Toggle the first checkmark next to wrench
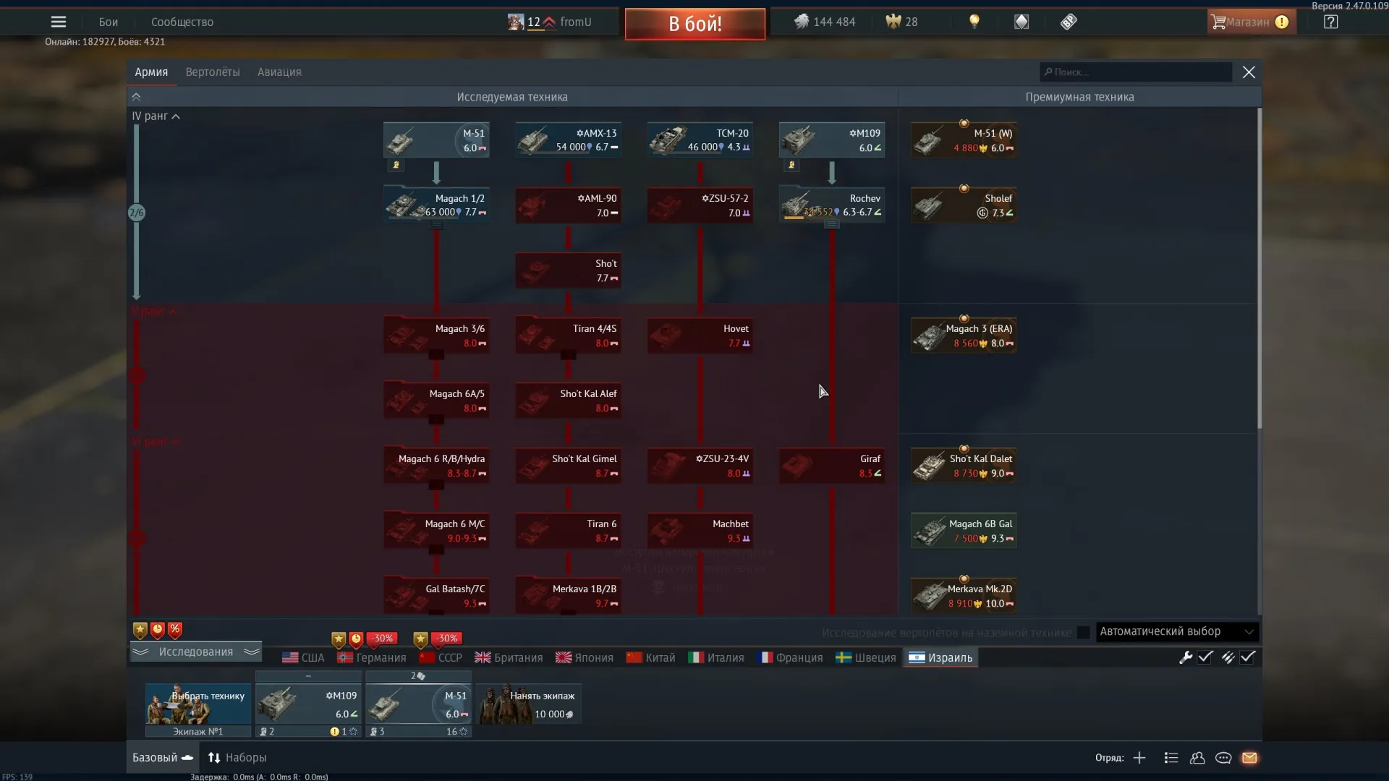This screenshot has width=1389, height=781. point(1205,657)
